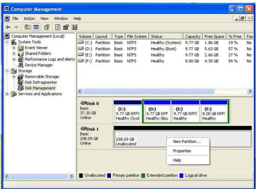This screenshot has height=189, width=256.
Task: Choose New Partition... from context menu
Action: pyautogui.click(x=188, y=142)
